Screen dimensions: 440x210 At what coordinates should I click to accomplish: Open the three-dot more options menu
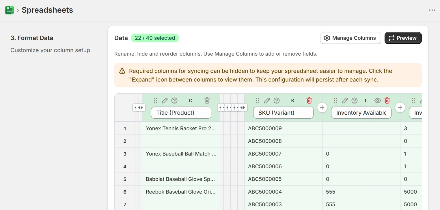click(x=432, y=10)
